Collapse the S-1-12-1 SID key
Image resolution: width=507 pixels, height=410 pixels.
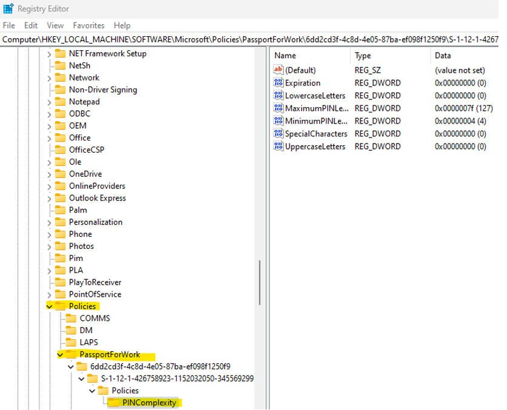tap(82, 379)
